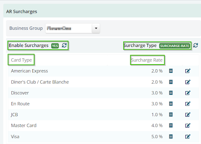Select the Visa card row
The height and width of the screenshot is (144, 201).
tap(103, 137)
